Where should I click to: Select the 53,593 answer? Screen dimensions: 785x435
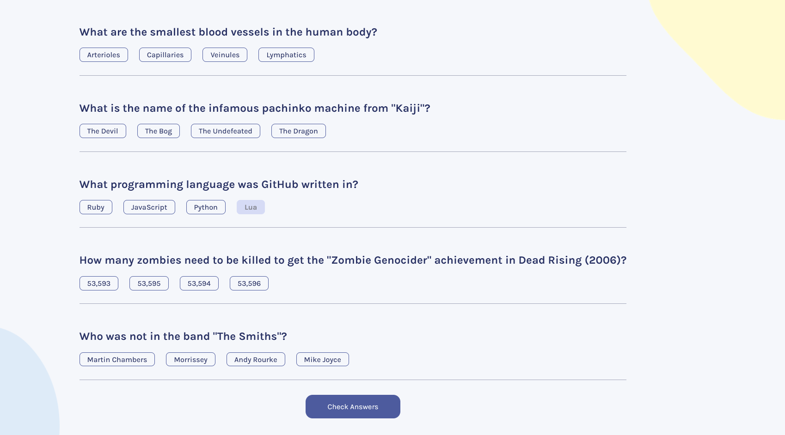click(x=99, y=284)
